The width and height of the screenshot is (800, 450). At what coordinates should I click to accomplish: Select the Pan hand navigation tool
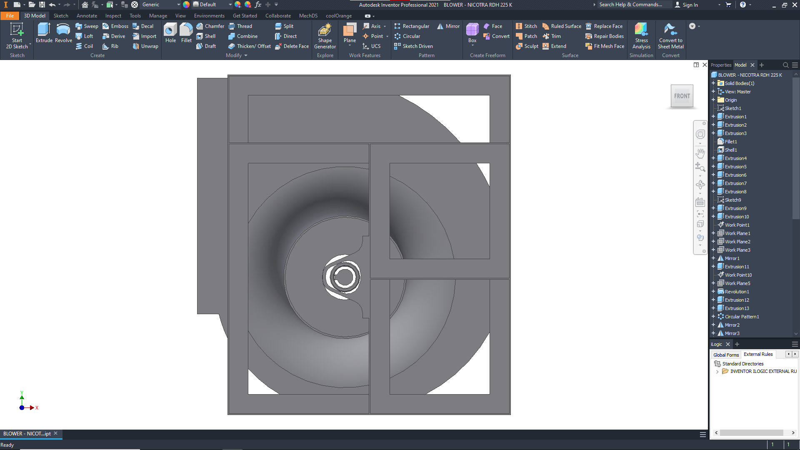pos(700,153)
